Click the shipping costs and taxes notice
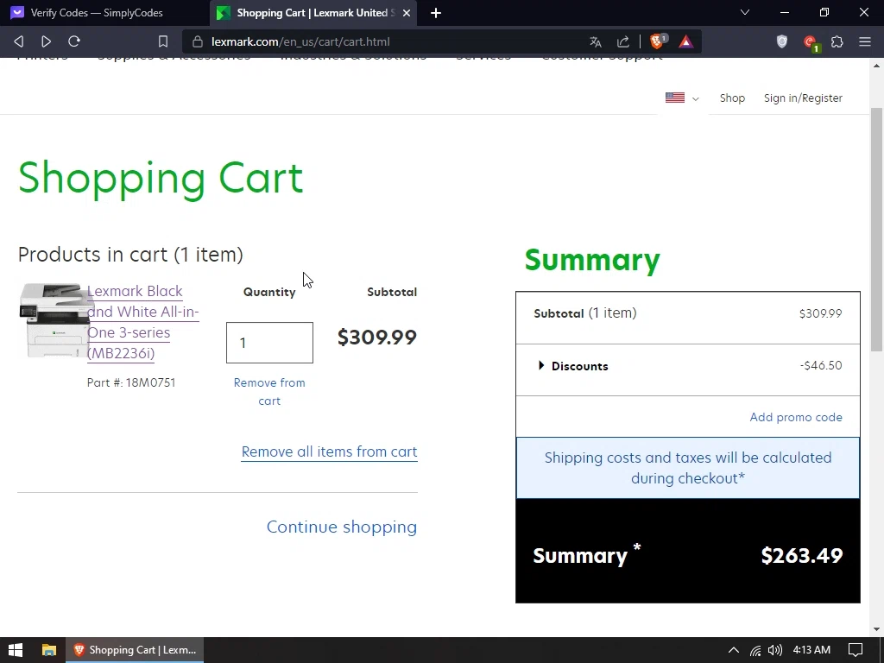Image resolution: width=884 pixels, height=663 pixels. 688,468
